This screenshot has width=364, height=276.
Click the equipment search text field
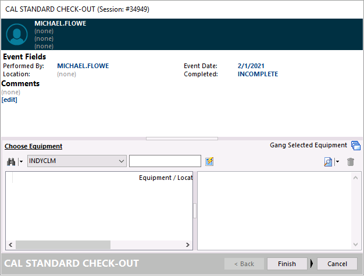(x=165, y=161)
